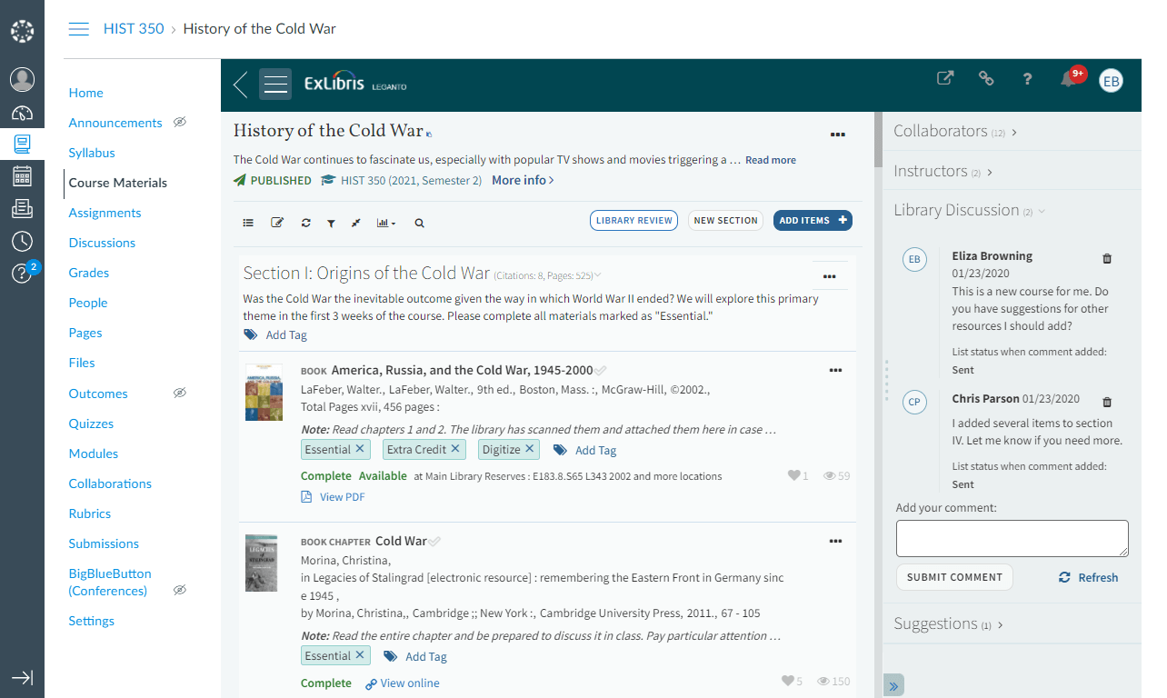Click the ADD ITEMS button
The height and width of the screenshot is (698, 1167).
tap(813, 220)
